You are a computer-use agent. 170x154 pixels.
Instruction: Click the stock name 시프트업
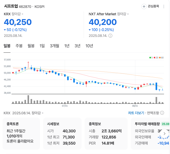[x=11, y=6]
